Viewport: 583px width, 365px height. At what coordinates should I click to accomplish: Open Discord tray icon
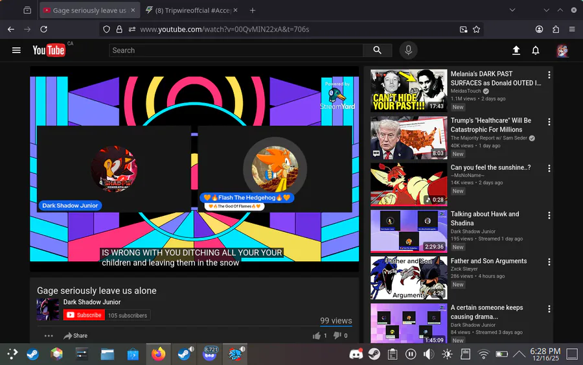click(356, 354)
